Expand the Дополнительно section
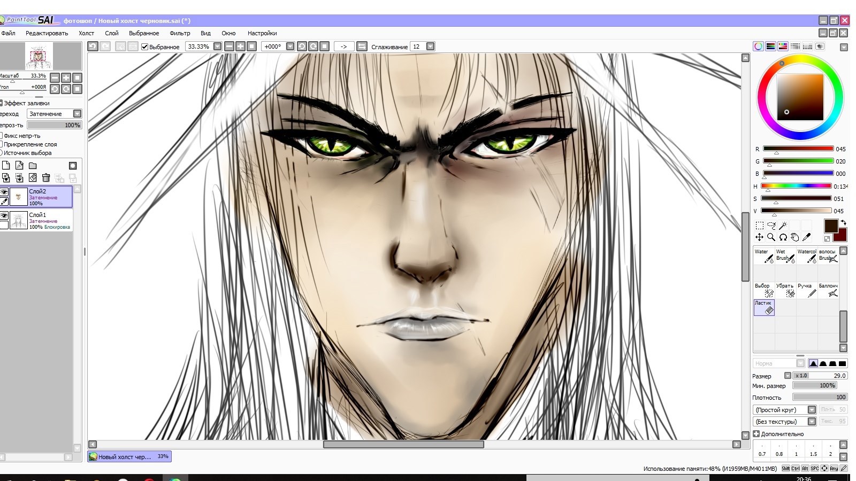Viewport: 856px width, 481px height. tap(756, 434)
